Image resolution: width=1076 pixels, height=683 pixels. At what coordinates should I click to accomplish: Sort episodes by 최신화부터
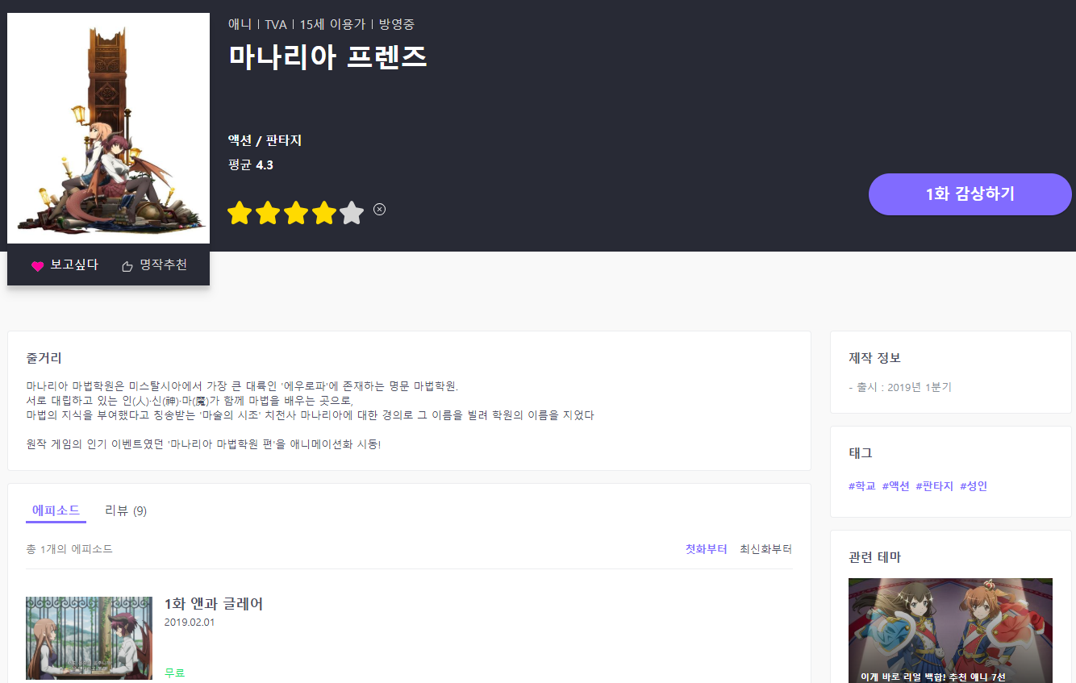(765, 549)
